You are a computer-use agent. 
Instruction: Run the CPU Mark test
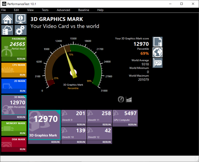coord(22,75)
